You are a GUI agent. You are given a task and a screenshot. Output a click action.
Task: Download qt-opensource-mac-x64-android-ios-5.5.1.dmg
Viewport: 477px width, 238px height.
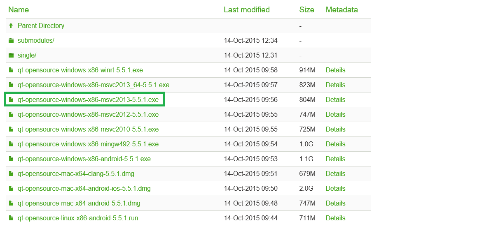[84, 189]
